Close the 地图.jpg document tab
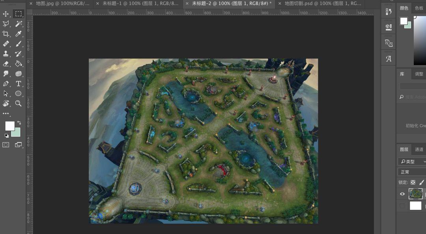 coord(31,4)
